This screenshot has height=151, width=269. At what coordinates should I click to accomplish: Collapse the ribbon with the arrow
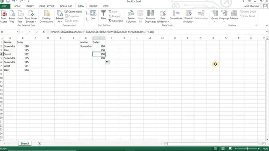[x=266, y=26]
